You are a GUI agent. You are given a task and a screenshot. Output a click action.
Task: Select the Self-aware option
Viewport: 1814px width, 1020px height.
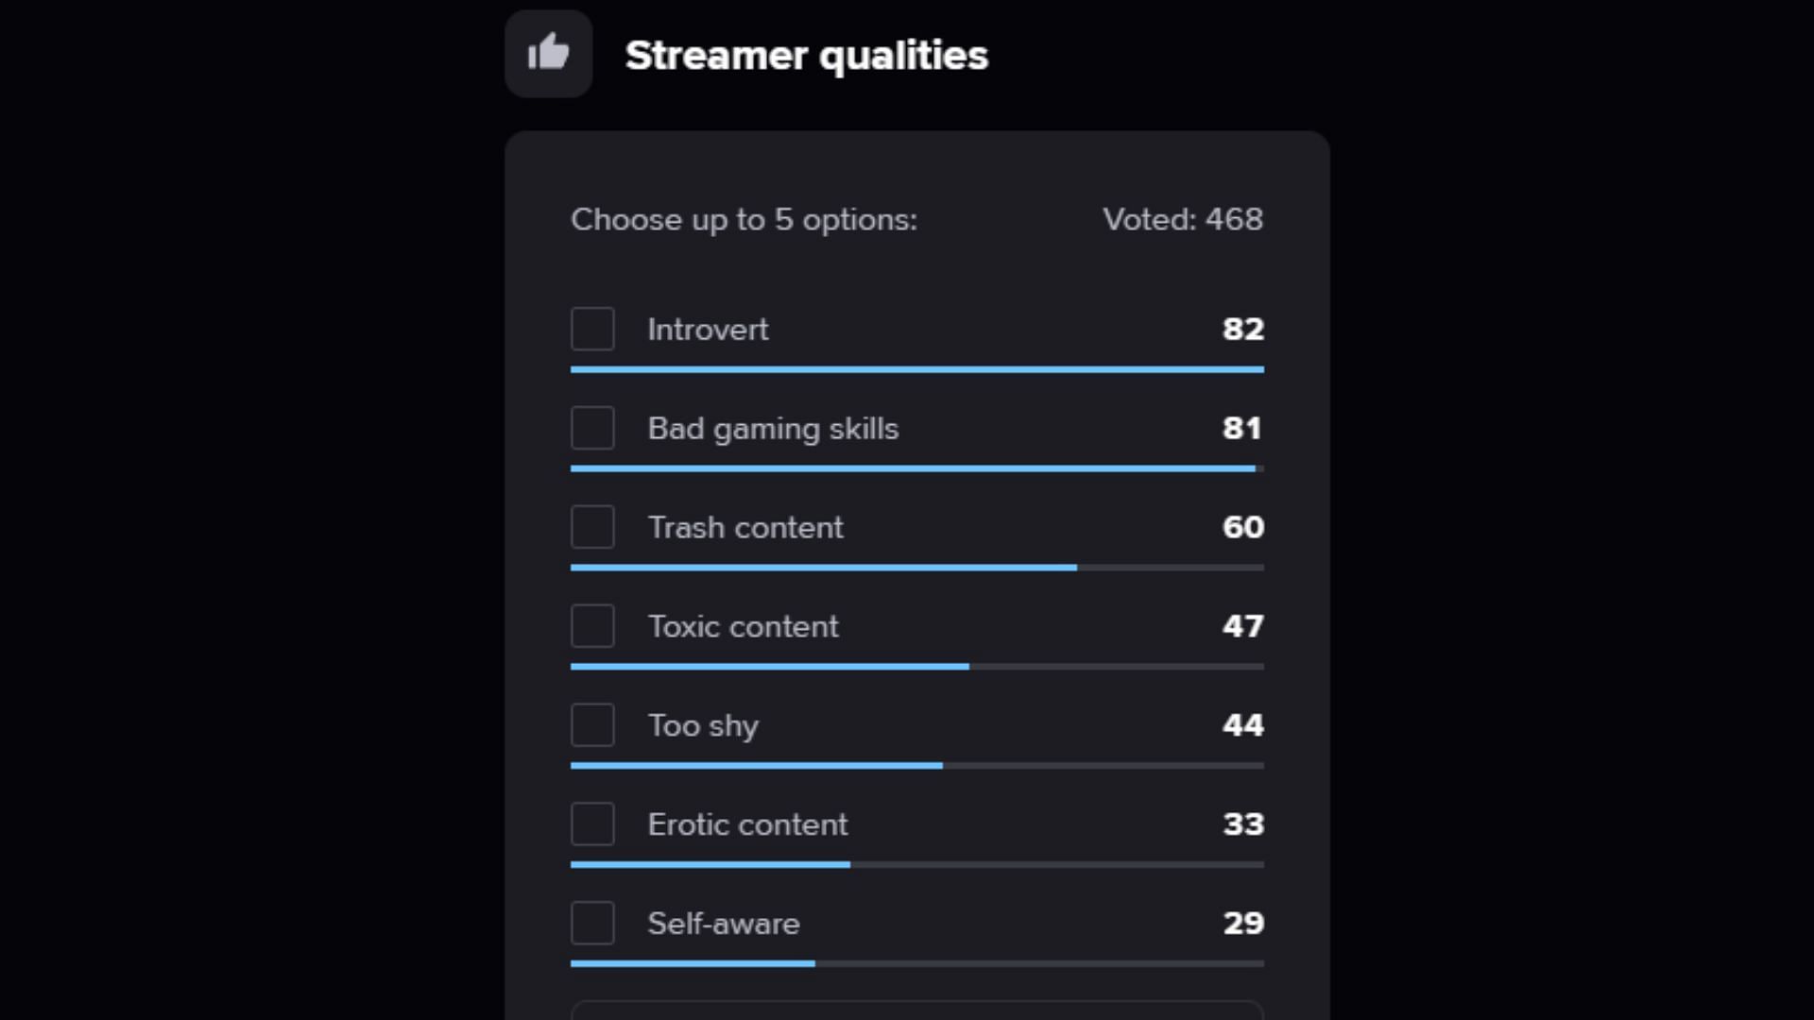pos(593,923)
